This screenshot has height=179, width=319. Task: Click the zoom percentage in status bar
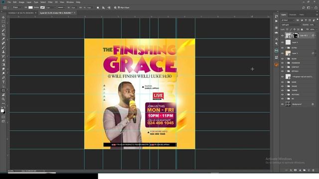click(11, 171)
